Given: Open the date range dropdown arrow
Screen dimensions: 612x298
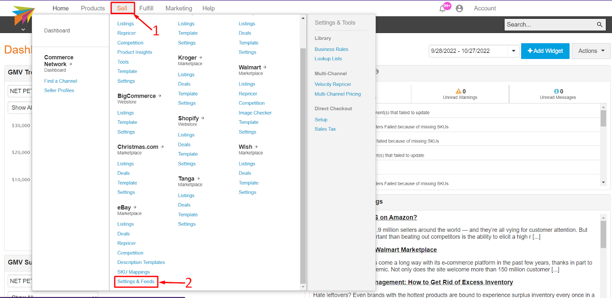Looking at the screenshot, I should 513,51.
